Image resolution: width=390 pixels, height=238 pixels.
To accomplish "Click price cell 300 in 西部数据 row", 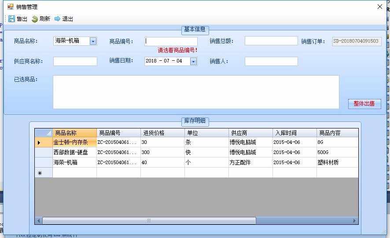I will [163, 152].
